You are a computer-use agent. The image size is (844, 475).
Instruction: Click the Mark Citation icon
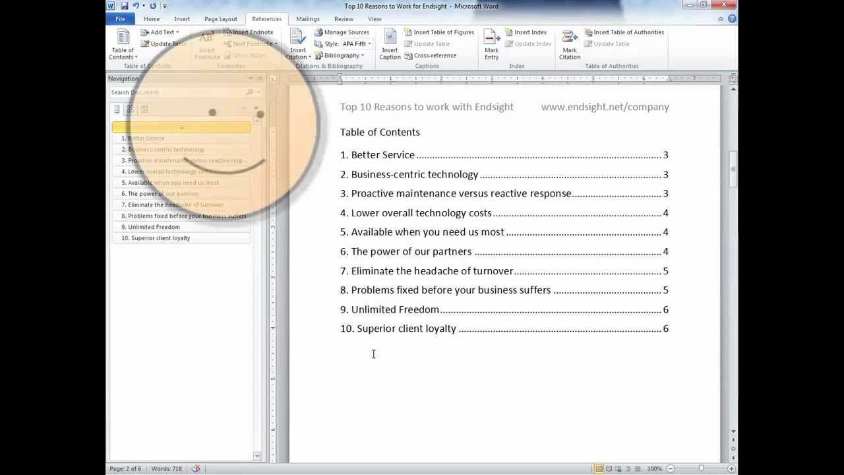[x=570, y=44]
